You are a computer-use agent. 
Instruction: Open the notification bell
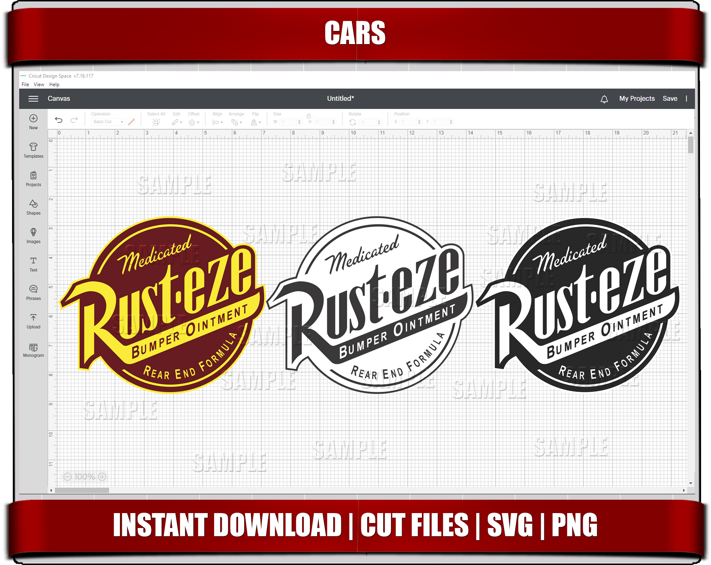tap(604, 99)
